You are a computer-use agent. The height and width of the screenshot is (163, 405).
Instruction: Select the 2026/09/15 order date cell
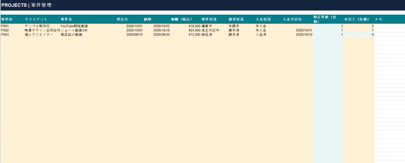coord(130,35)
